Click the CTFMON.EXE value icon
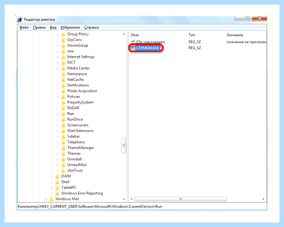Viewport: 284px width, 227px height. click(x=133, y=48)
